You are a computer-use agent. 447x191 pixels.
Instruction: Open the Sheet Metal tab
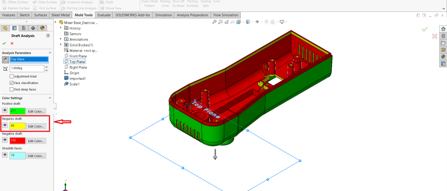click(61, 15)
